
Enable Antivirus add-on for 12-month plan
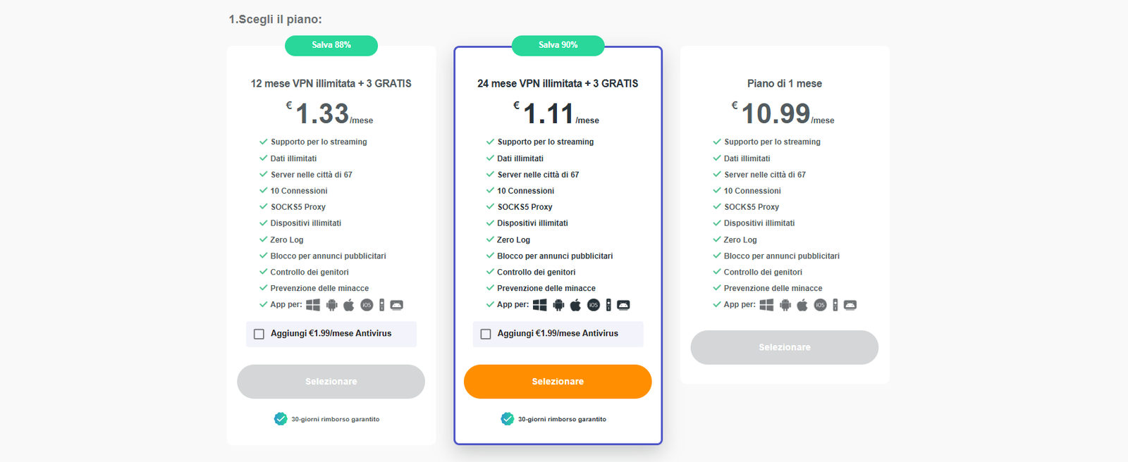(x=259, y=334)
